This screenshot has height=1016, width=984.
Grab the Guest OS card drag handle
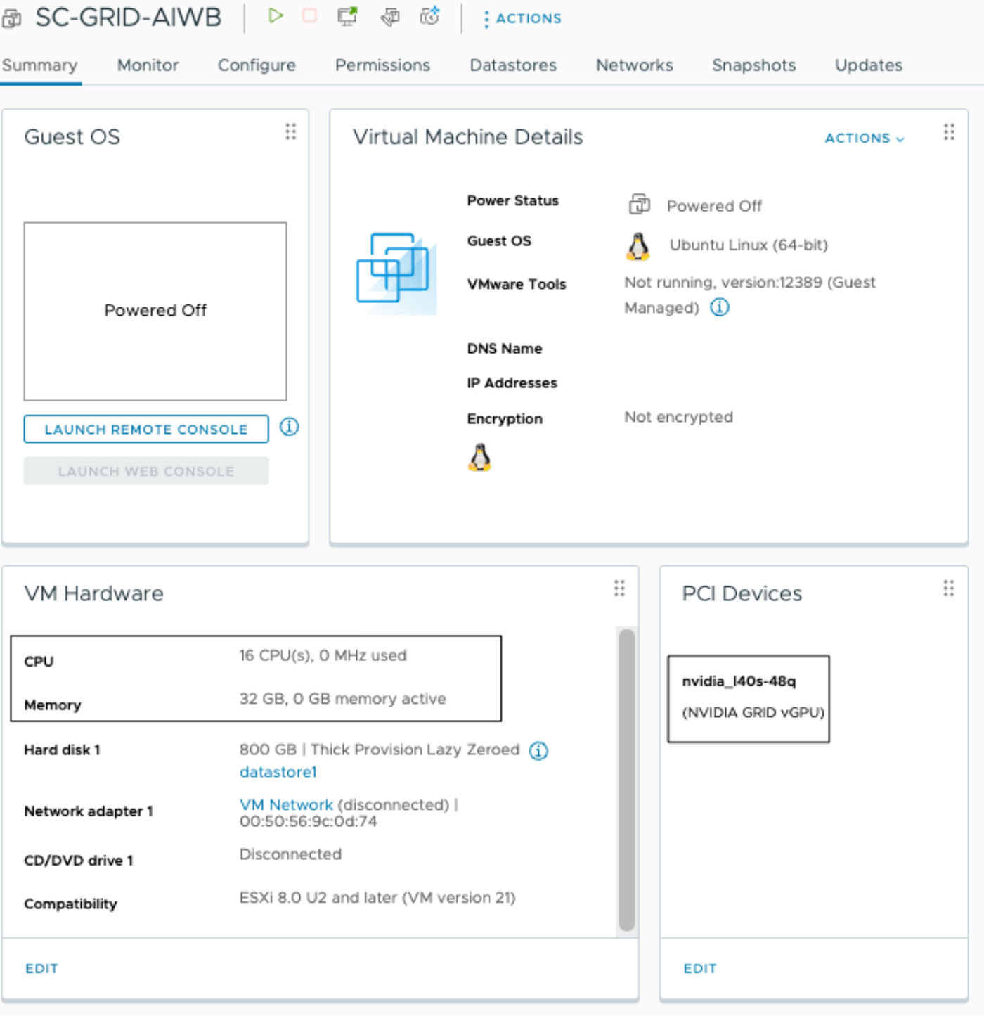coord(290,132)
